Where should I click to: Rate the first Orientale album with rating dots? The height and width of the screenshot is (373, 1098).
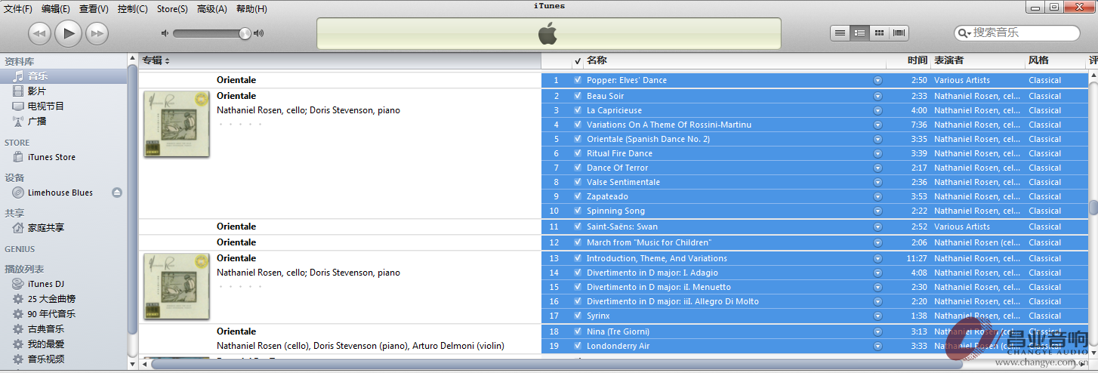point(239,124)
